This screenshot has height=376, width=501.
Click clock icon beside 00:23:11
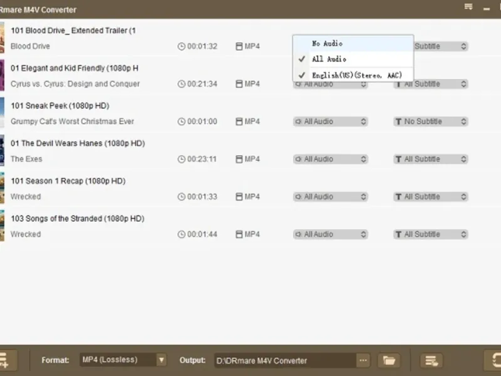coord(182,159)
